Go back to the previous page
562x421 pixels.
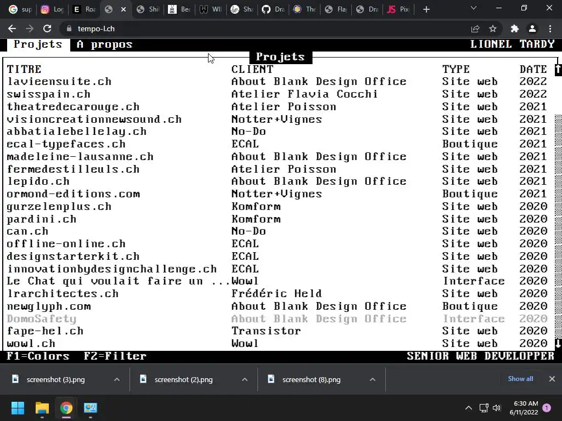[12, 29]
